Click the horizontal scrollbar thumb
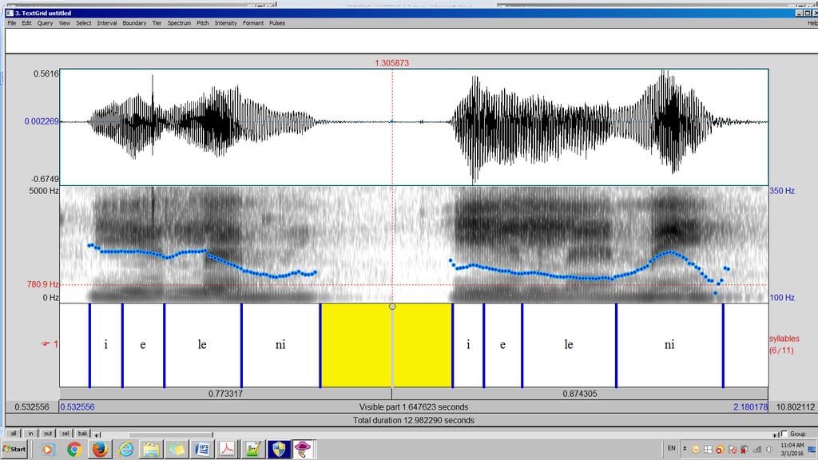Image resolution: width=818 pixels, height=460 pixels. 171,434
